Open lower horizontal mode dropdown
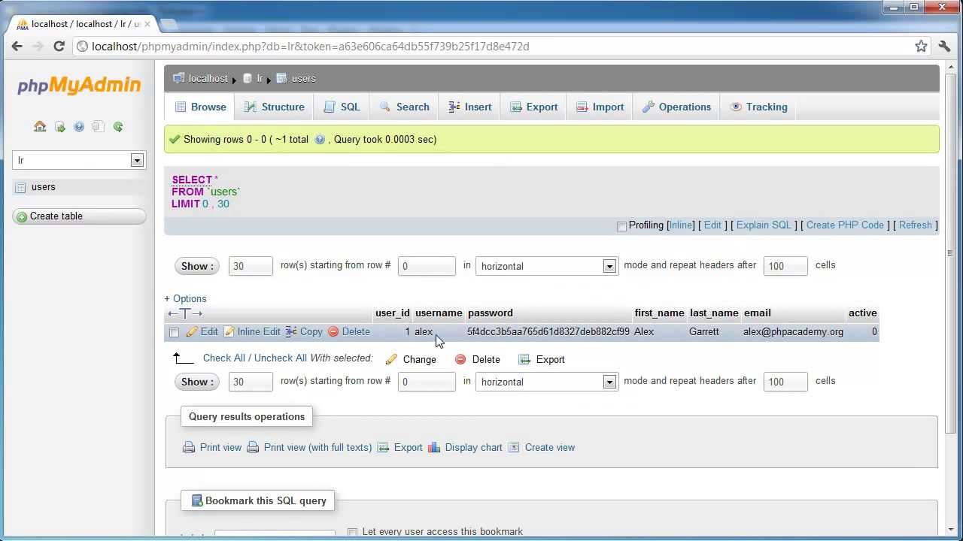Viewport: 963px width, 541px height. [x=547, y=382]
